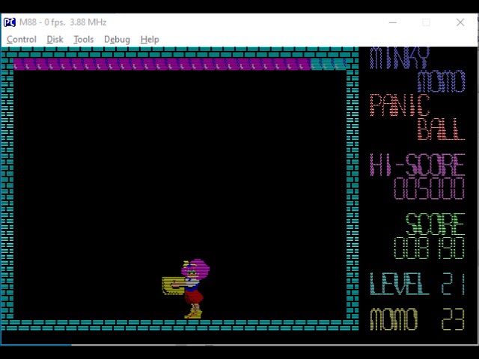
Task: Click the MINKY title text
Action: (x=400, y=58)
